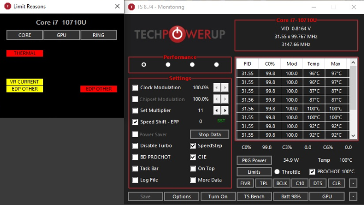This screenshot has width=364, height=205.
Task: Open the Limits window button
Action: [x=254, y=172]
